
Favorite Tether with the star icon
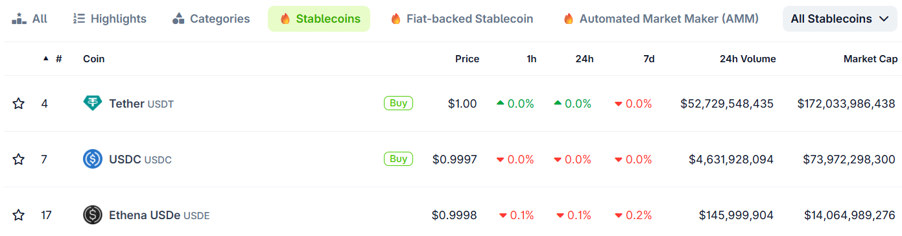coord(18,104)
